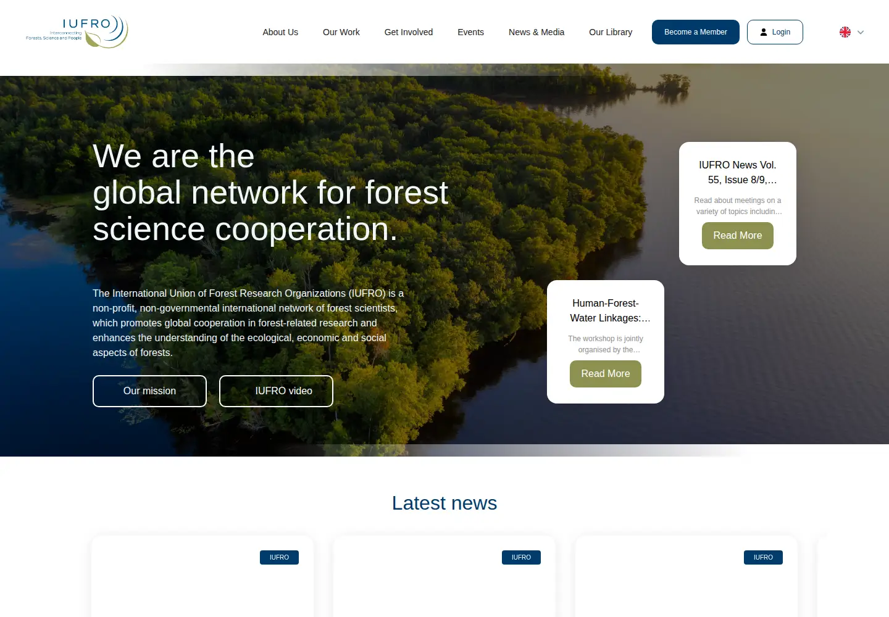Click IUFRO tag on second news card
Screen dimensions: 889x617
[x=521, y=557]
